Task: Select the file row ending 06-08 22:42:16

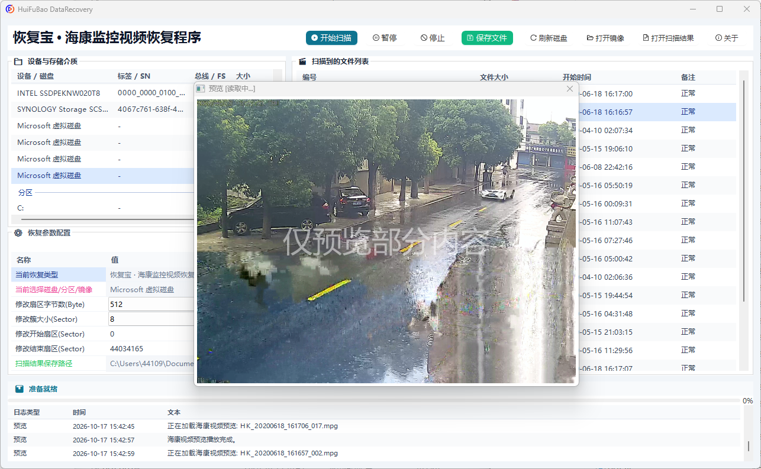Action: [657, 167]
